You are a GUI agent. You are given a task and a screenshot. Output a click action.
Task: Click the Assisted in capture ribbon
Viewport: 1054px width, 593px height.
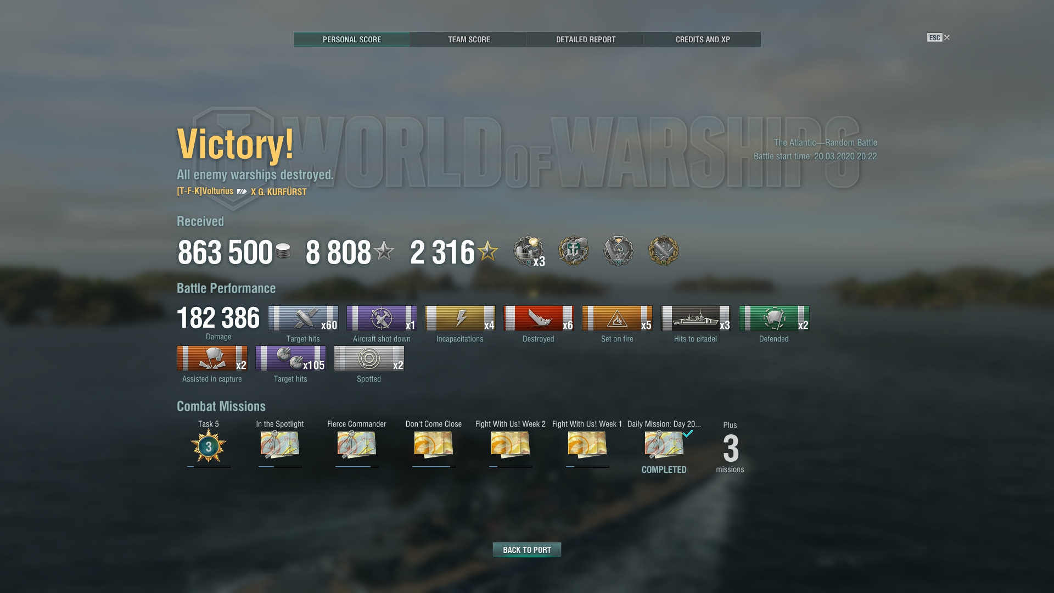pos(212,359)
